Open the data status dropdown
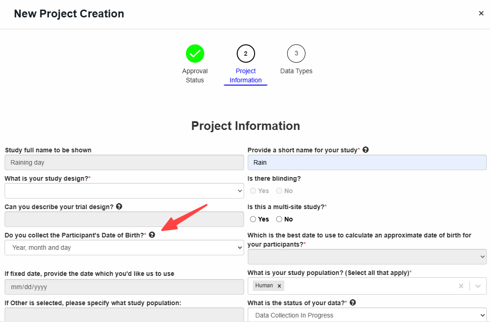Screen dimensions: 490x323 tap(367, 315)
